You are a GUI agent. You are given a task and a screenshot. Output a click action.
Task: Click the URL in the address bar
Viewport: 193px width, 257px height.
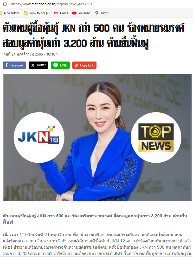coord(51,4)
